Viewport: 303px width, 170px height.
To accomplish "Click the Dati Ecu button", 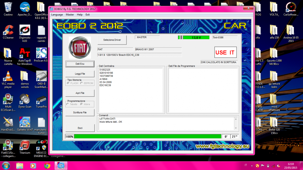I will click(x=80, y=64).
